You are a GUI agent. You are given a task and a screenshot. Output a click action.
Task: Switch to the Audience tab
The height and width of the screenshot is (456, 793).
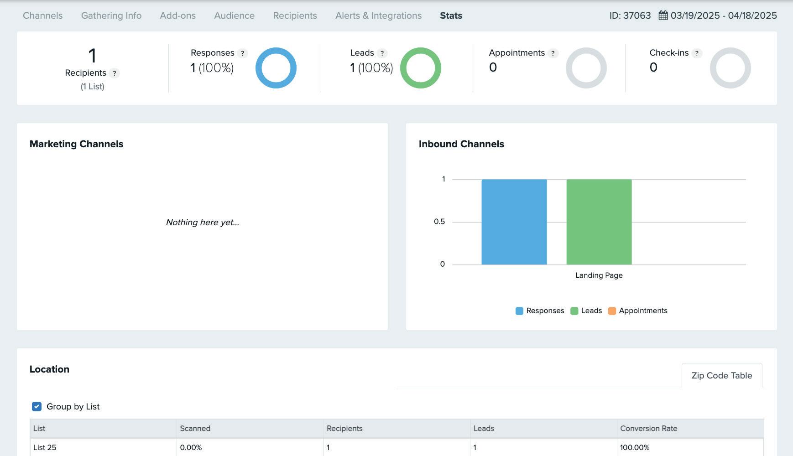pos(235,16)
